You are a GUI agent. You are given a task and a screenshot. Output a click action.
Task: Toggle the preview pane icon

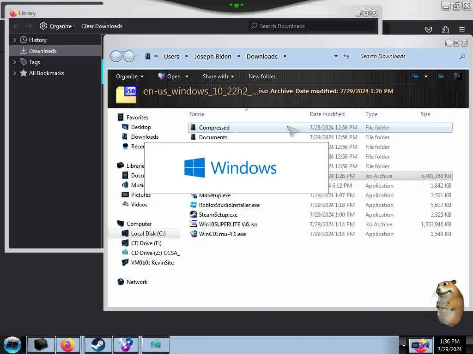tap(441, 77)
